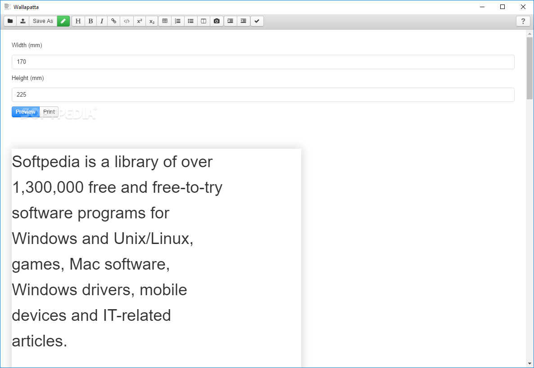
Task: Toggle the green pencil edit mode
Action: [x=63, y=21]
